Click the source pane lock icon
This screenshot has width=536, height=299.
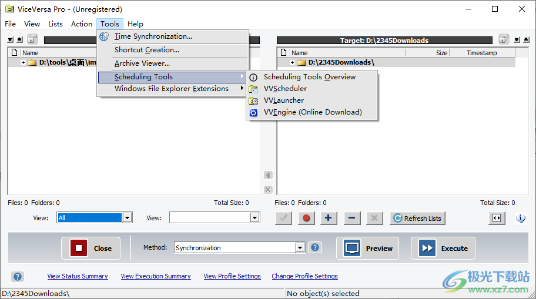coord(32,39)
